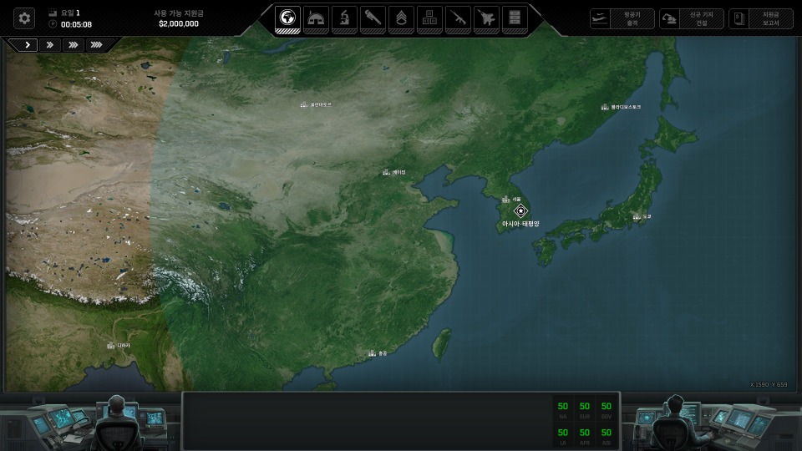Switch to the Geoscape globe tab
This screenshot has width=802, height=451.
click(287, 19)
